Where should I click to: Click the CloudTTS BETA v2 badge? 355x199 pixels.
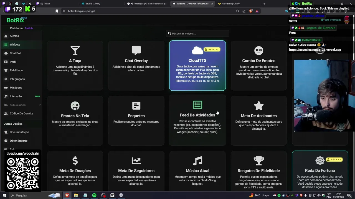point(212,49)
